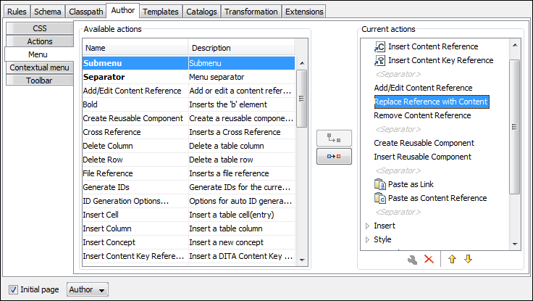Select the Toolbar side tab

(40, 81)
